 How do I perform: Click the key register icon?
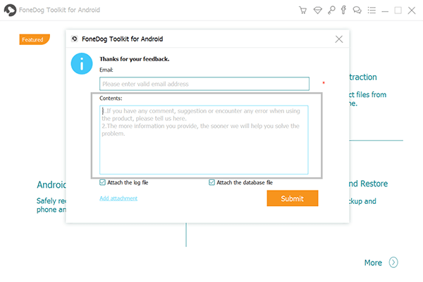coord(331,11)
